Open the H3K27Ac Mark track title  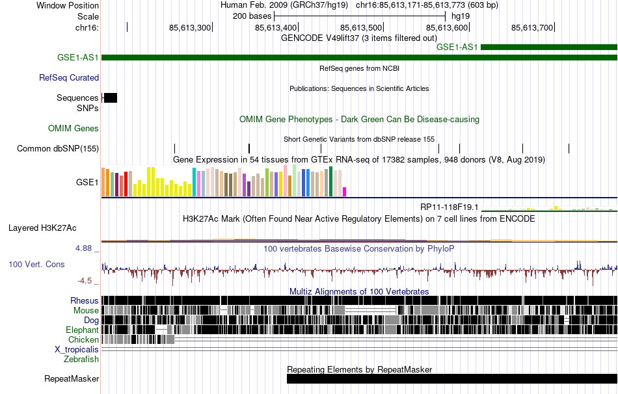click(x=359, y=218)
